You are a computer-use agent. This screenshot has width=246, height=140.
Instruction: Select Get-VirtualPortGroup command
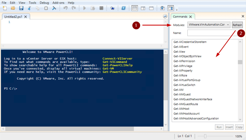click(187, 80)
